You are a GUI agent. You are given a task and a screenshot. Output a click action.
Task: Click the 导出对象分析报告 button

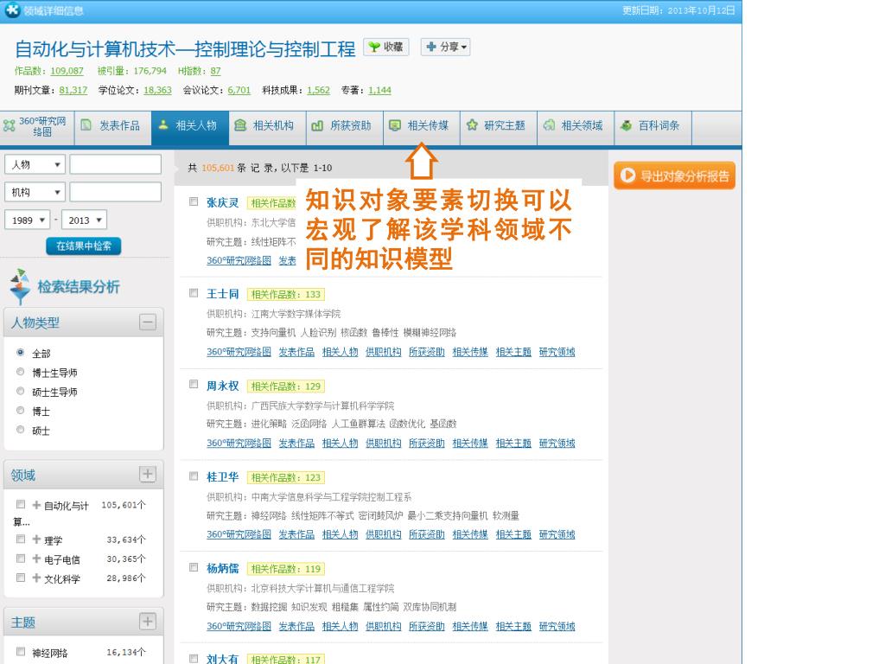[x=674, y=176]
